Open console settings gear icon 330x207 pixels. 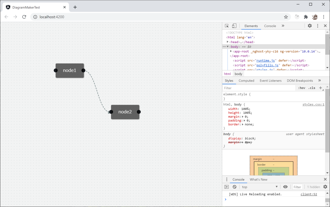(x=325, y=187)
